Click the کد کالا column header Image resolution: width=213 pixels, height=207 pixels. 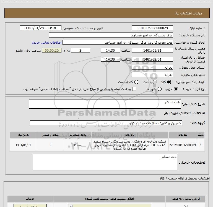point(183,135)
